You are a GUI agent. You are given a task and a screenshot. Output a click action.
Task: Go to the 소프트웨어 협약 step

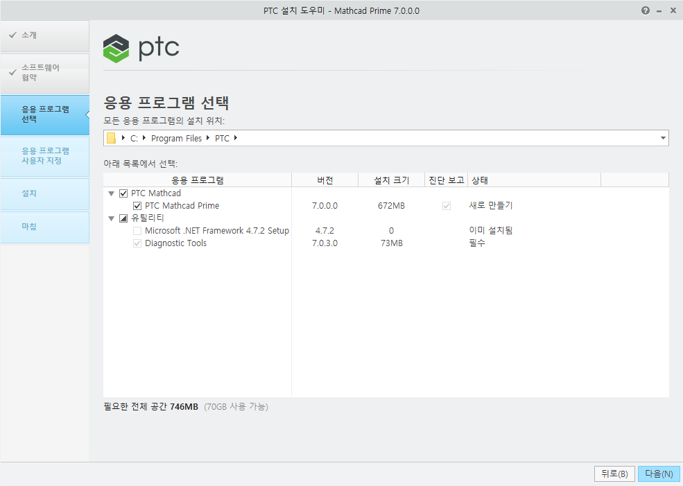45,73
